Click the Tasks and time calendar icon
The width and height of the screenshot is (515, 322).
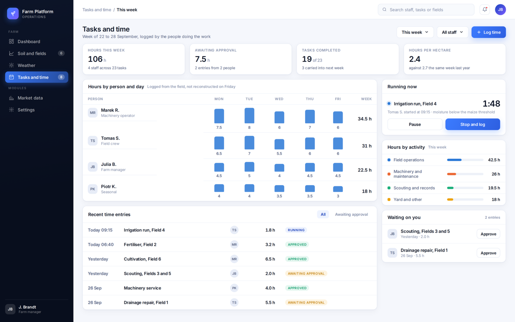pos(12,77)
